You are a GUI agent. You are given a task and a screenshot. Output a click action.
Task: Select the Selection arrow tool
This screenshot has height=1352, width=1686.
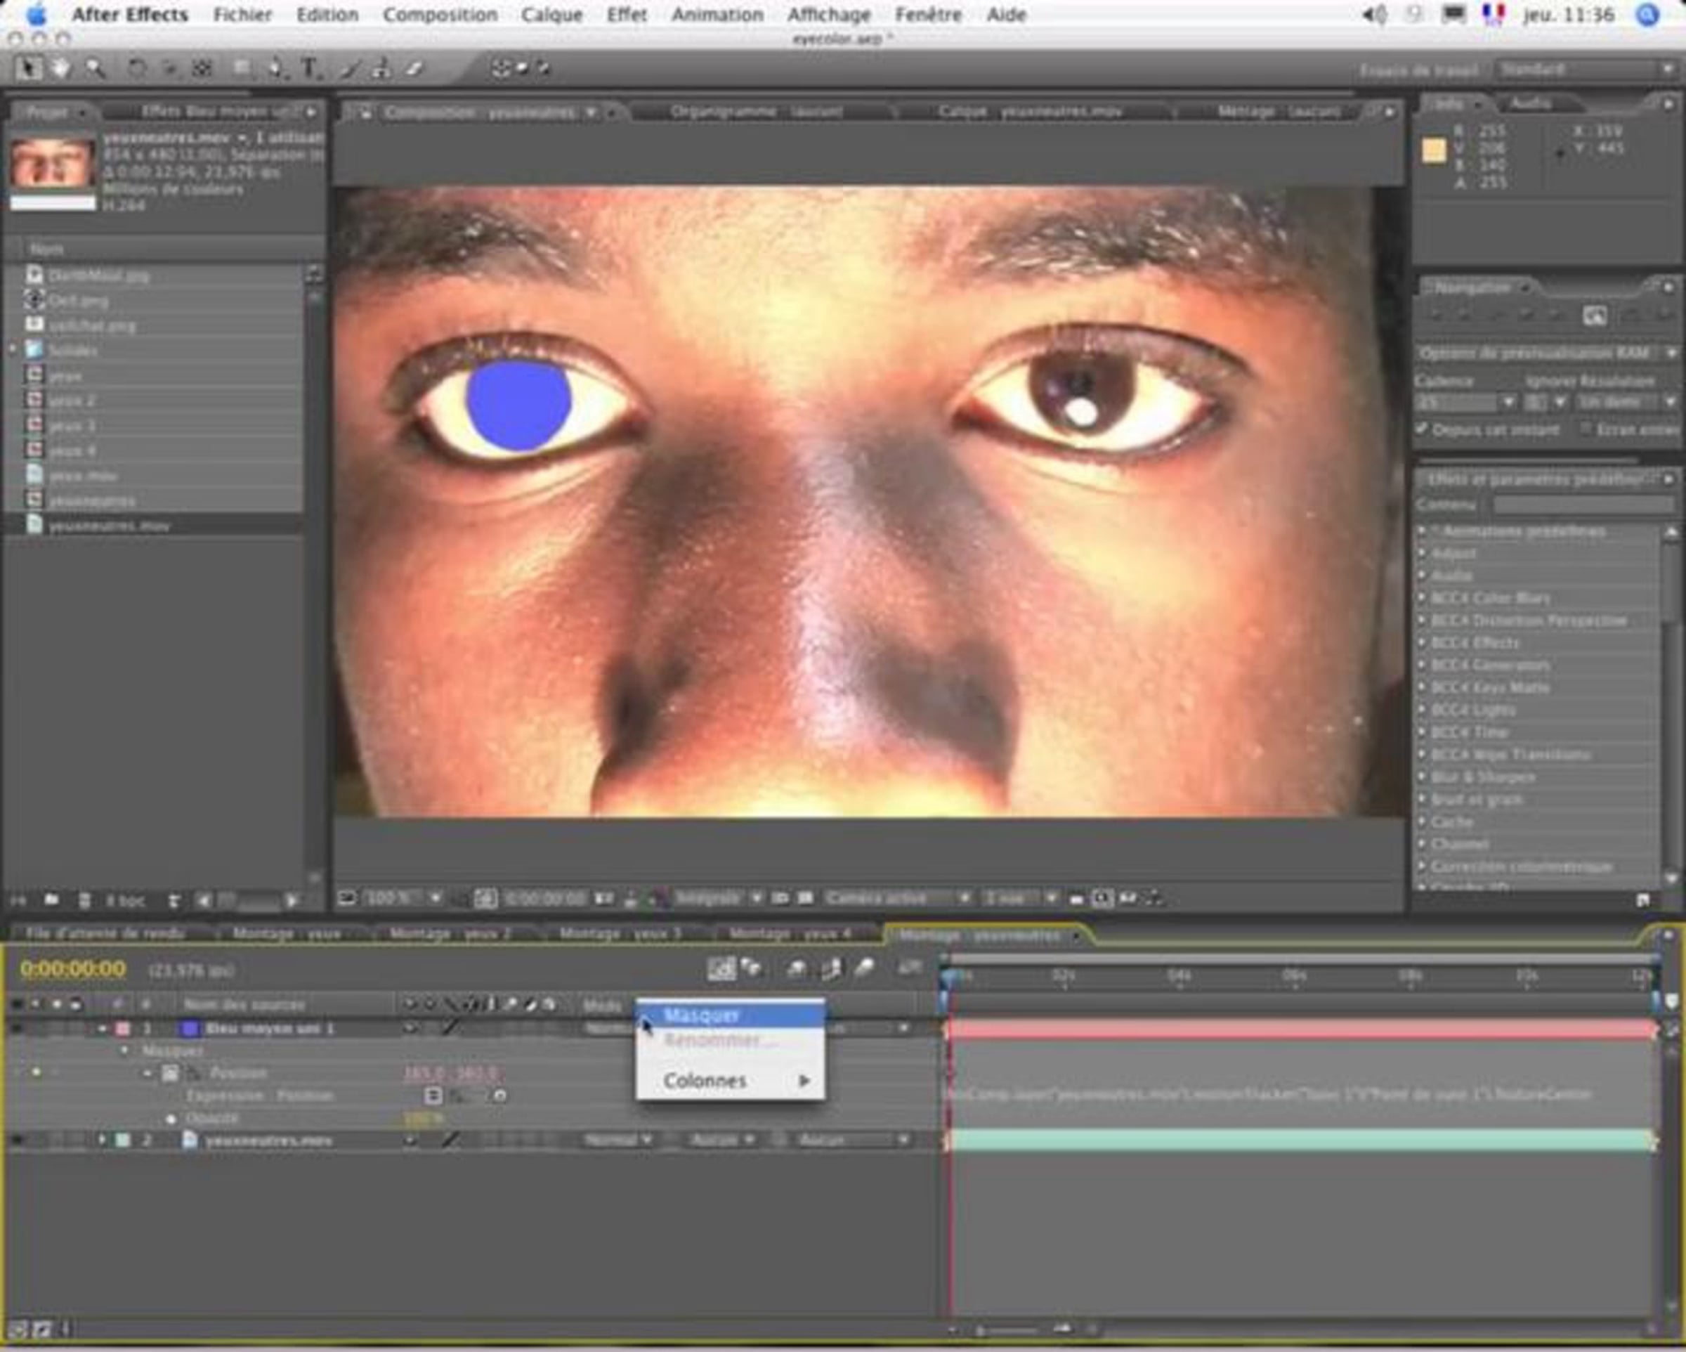click(x=29, y=69)
